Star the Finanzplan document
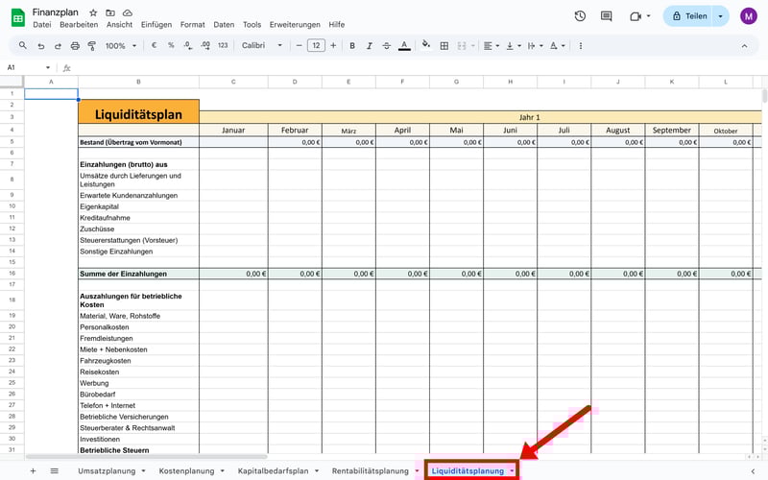 click(x=93, y=12)
